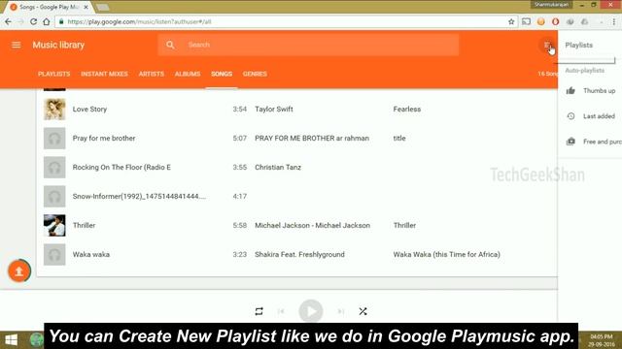The image size is (622, 349).
Task: Click the Playlists panel heading
Action: pos(579,46)
